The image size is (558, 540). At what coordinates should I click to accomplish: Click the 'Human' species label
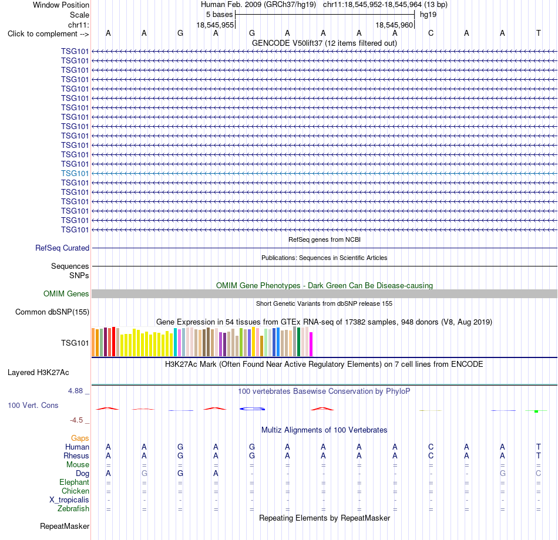[x=77, y=447]
